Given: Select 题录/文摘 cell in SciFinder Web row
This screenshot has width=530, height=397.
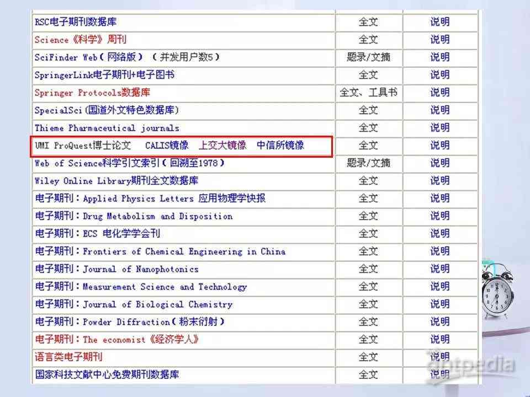Looking at the screenshot, I should [x=368, y=57].
